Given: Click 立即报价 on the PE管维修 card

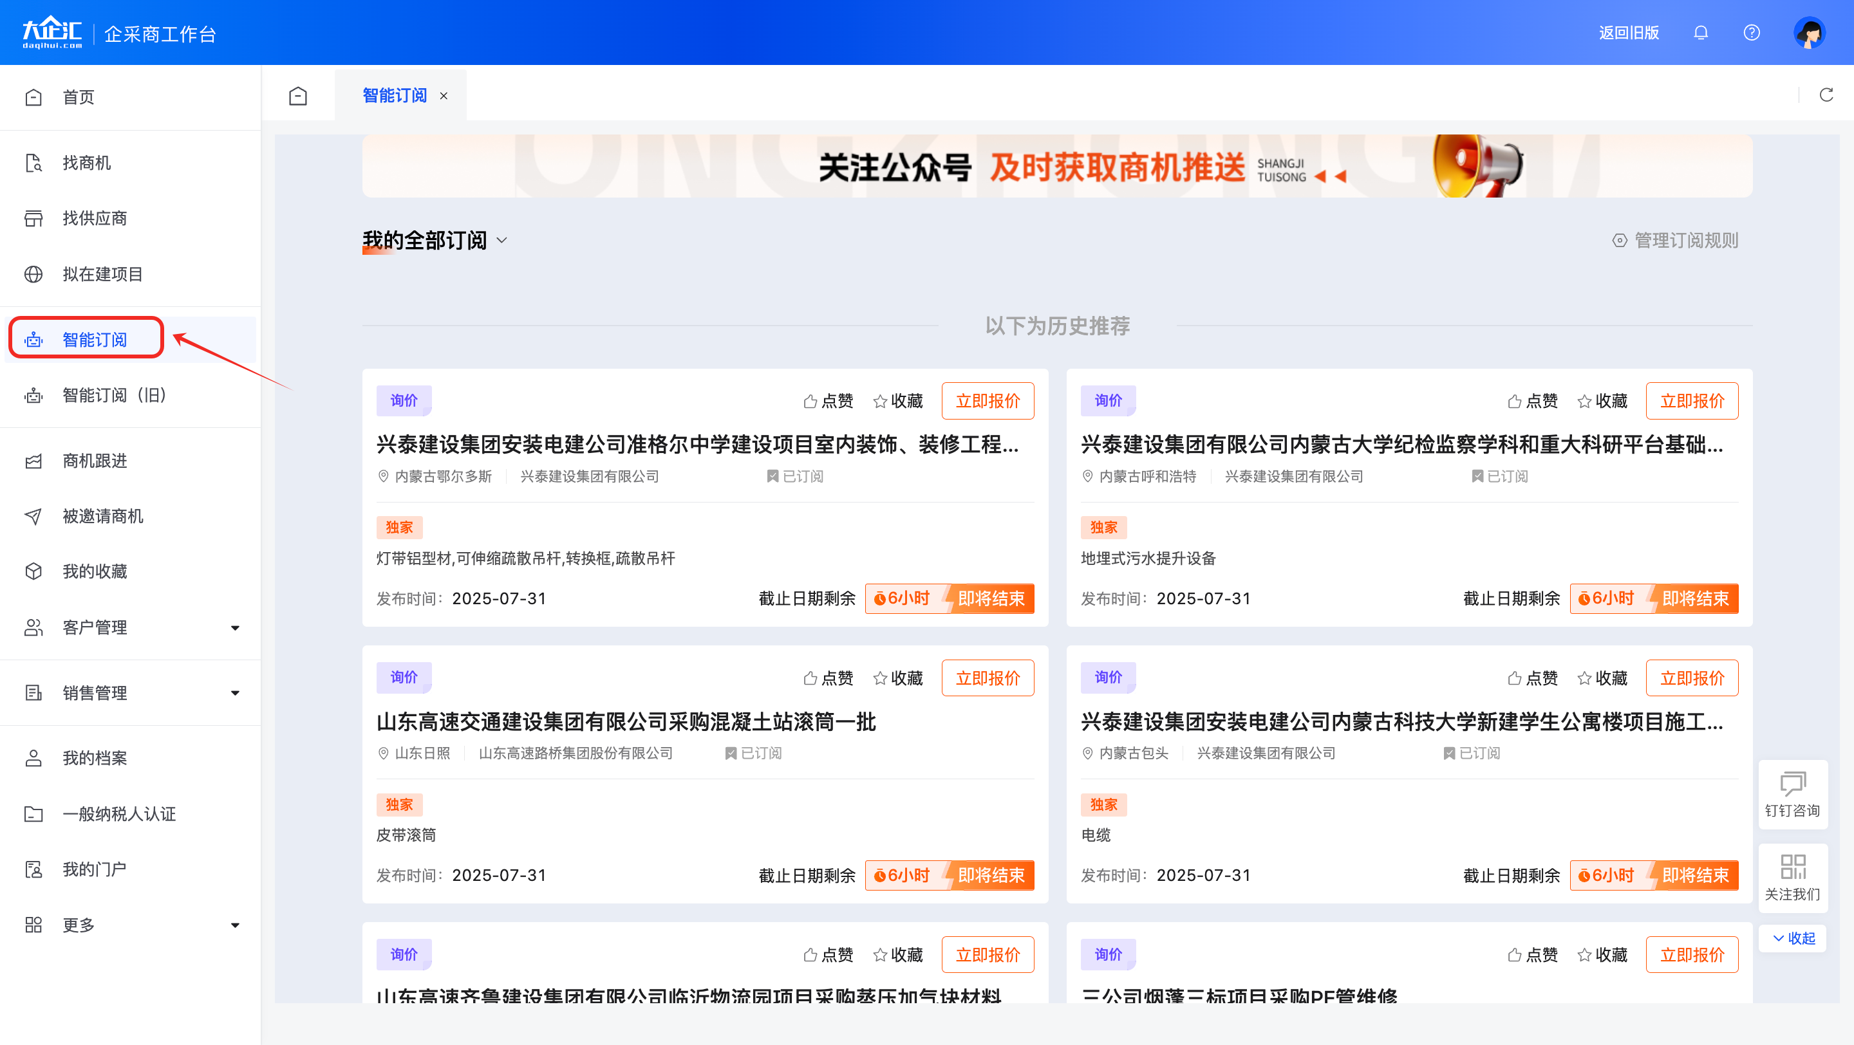Looking at the screenshot, I should (1691, 954).
